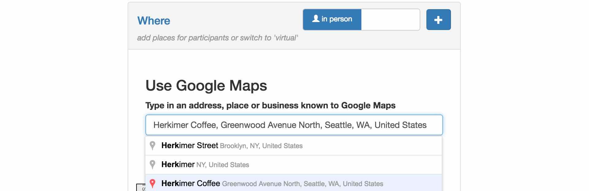Viewport: 589px width, 191px height.
Task: Click the plus icon to add place
Action: 438,20
